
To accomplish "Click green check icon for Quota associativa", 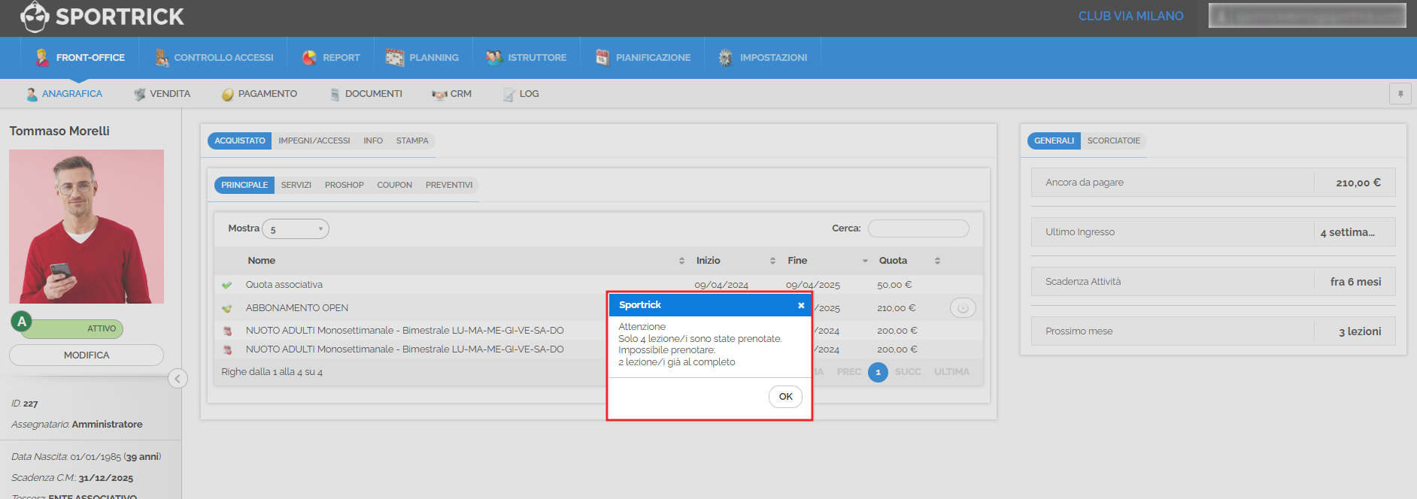I will point(227,286).
